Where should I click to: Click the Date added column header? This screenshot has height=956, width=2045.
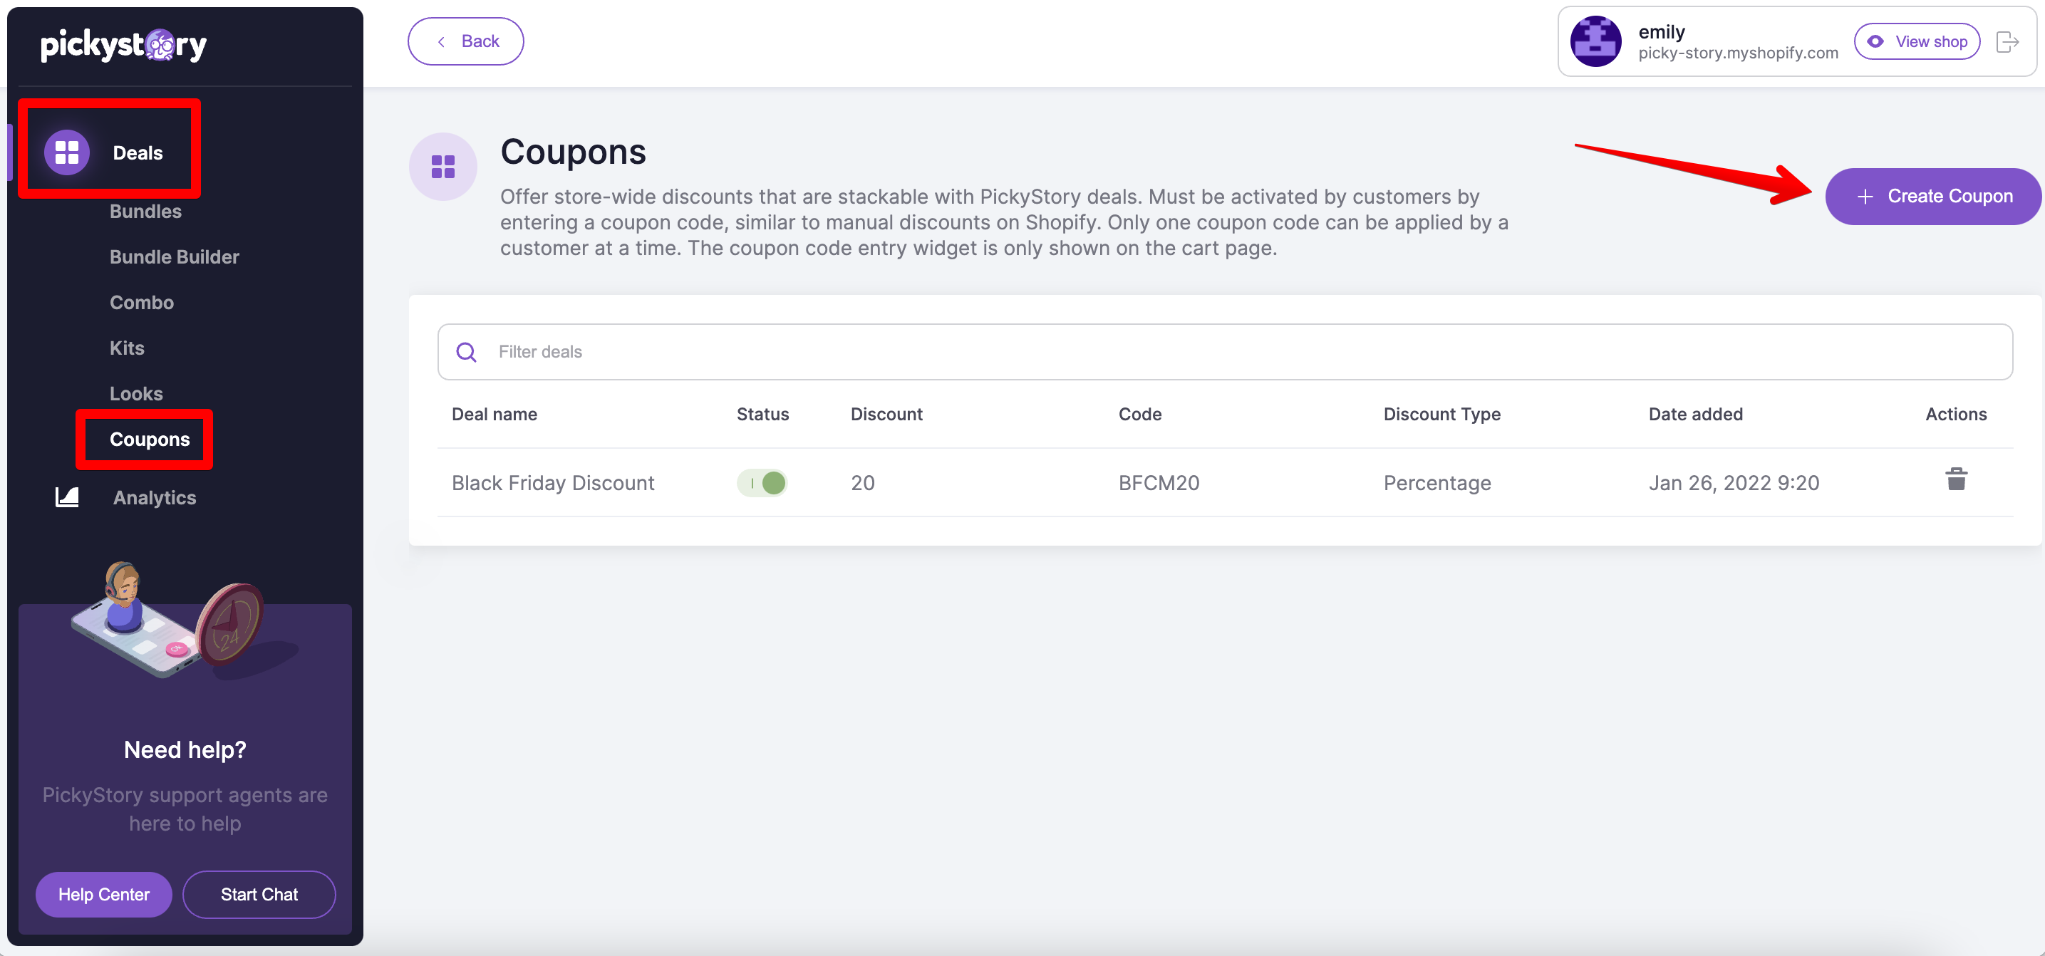1695,414
